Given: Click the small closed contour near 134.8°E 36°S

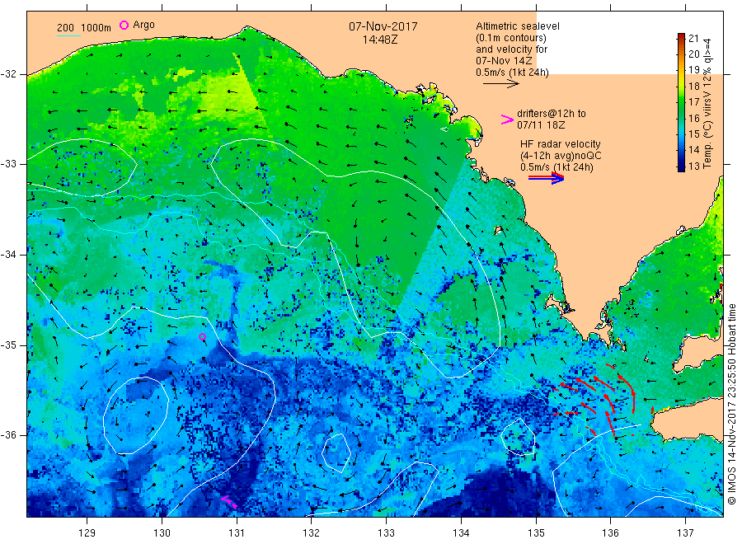Looking at the screenshot, I should (519, 437).
